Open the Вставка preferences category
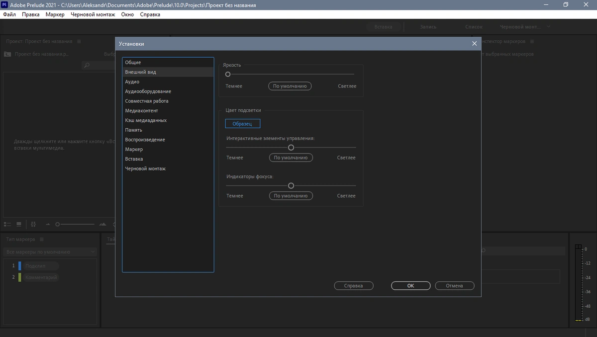 (168, 159)
